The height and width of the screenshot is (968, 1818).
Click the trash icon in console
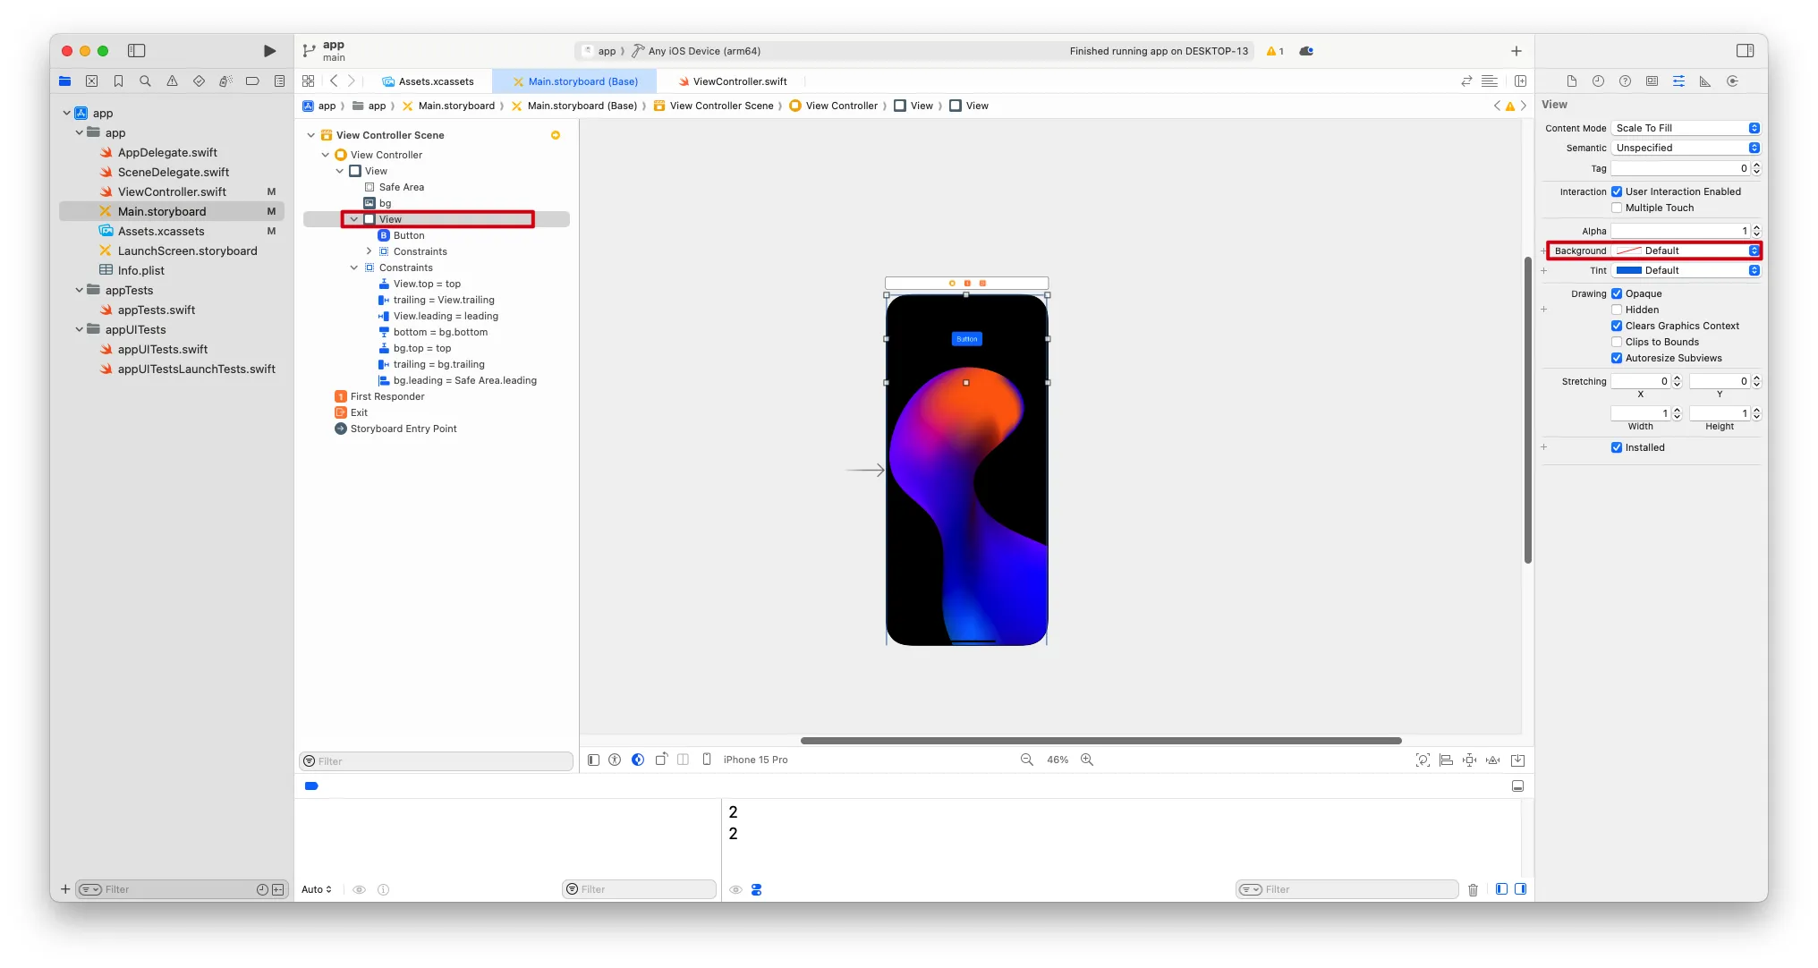click(x=1473, y=889)
